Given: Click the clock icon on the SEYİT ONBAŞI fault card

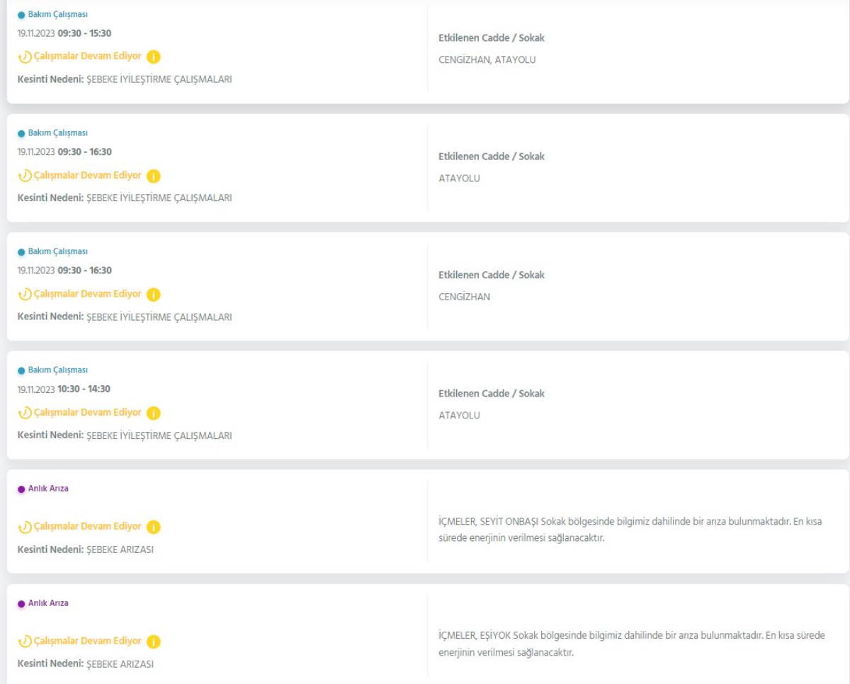Looking at the screenshot, I should (25, 527).
